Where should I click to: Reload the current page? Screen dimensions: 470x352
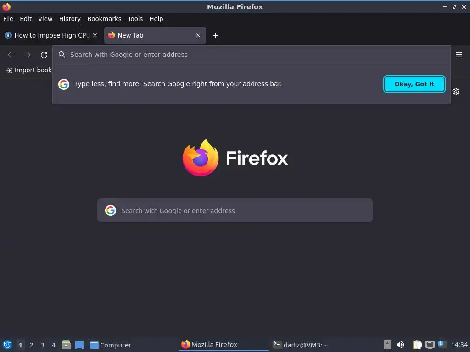tap(44, 55)
